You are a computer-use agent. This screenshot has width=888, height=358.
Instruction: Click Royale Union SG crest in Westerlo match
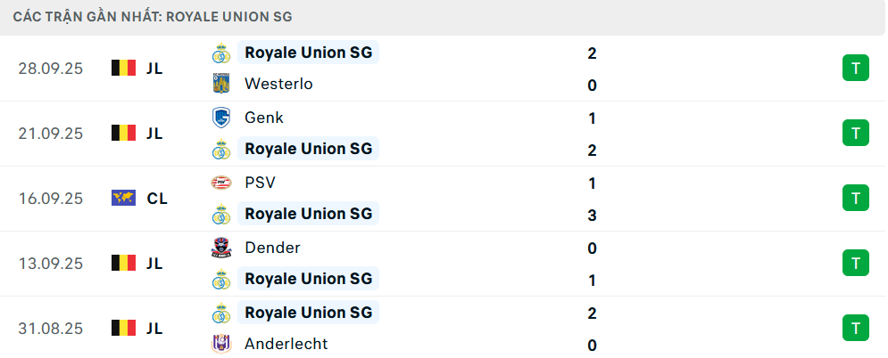click(220, 53)
